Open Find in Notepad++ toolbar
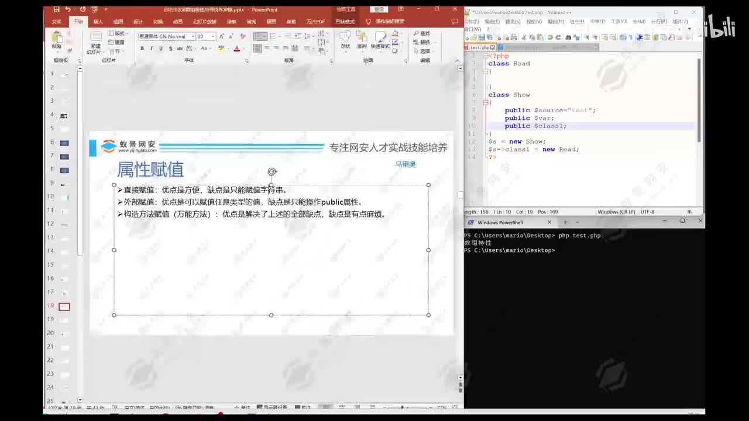The image size is (749, 421). 569,37
